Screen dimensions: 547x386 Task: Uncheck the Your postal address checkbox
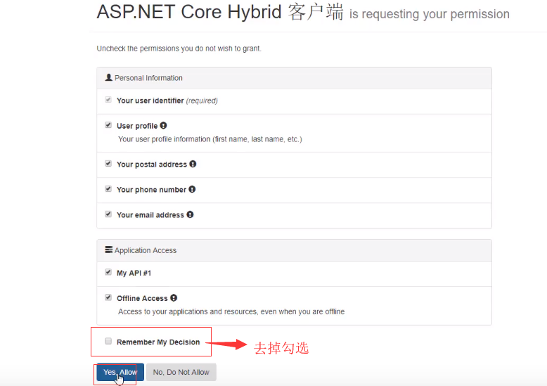[x=108, y=163]
